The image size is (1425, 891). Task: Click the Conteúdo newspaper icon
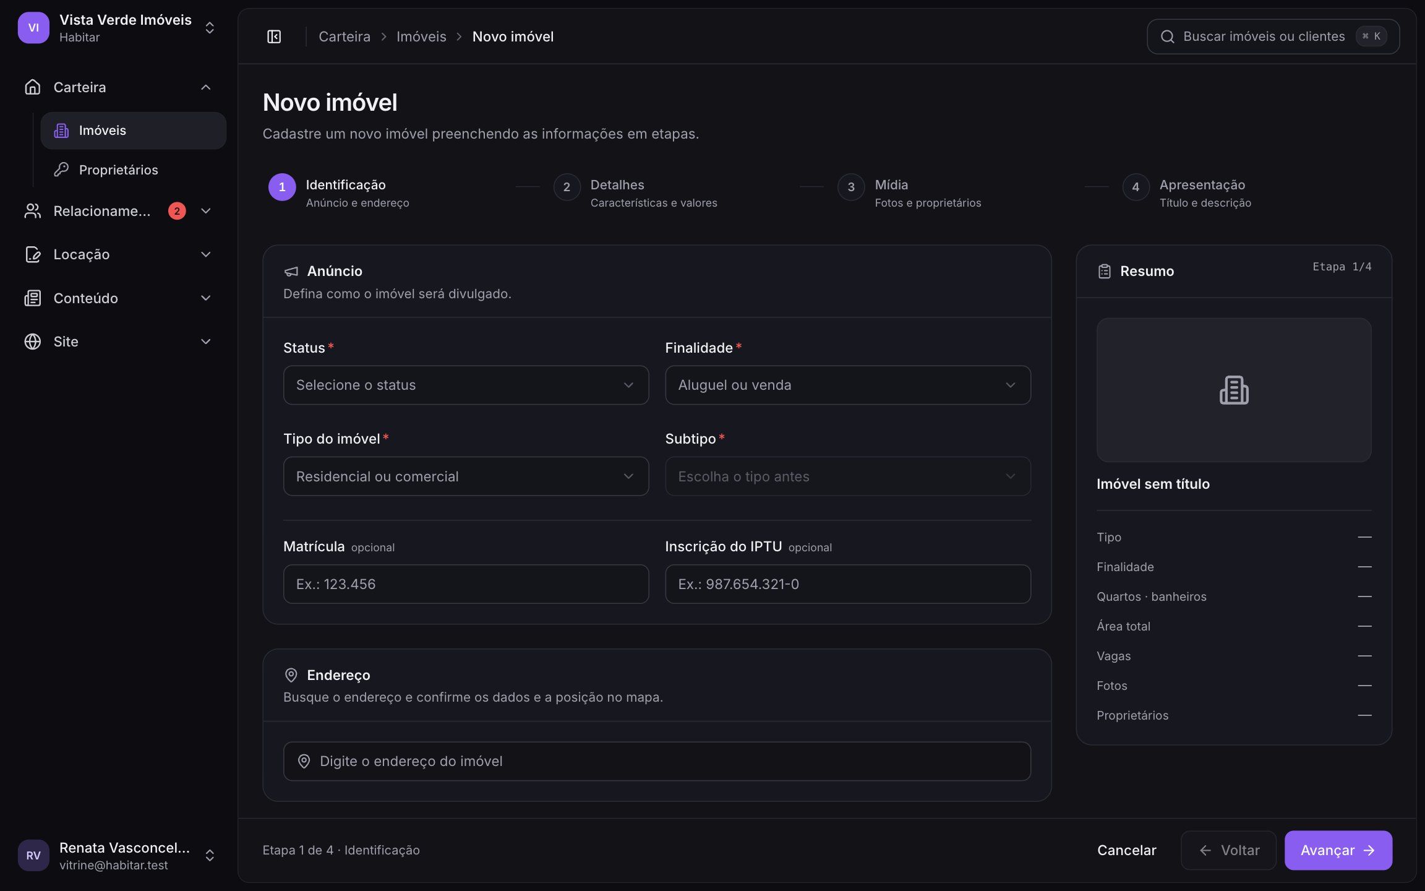click(33, 298)
